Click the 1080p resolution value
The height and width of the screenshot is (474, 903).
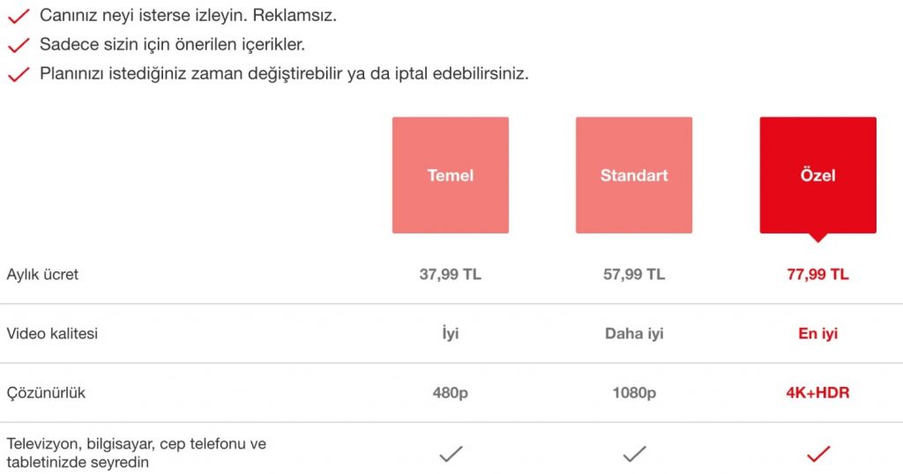pos(634,394)
